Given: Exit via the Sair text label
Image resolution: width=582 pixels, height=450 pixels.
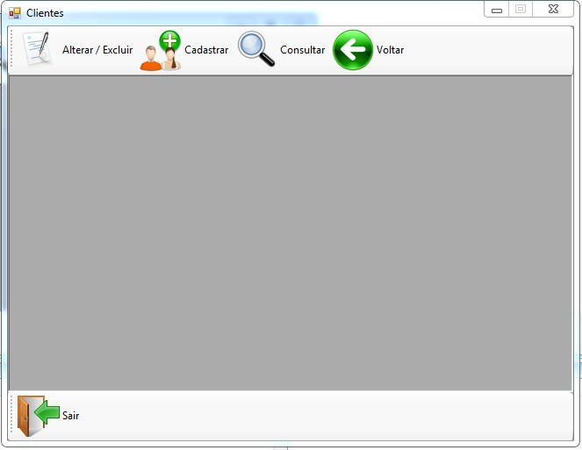Looking at the screenshot, I should pyautogui.click(x=71, y=415).
